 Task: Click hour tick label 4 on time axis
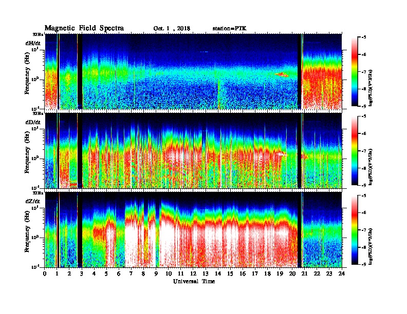coord(94,274)
